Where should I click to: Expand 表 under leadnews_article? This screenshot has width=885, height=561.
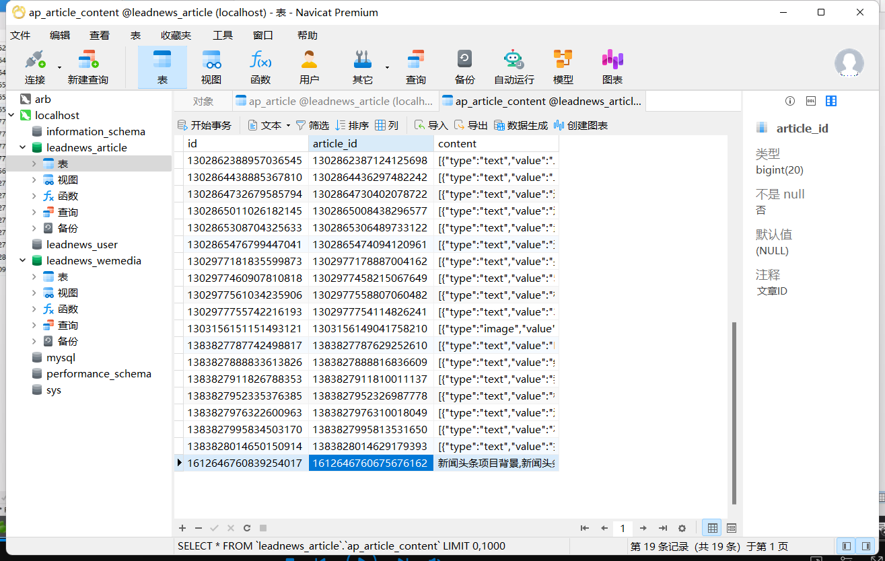click(34, 163)
